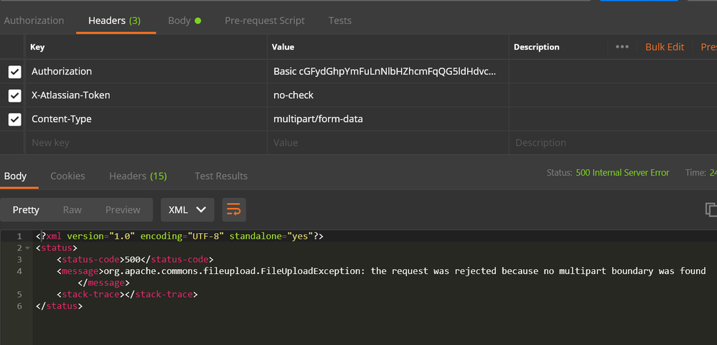Screen dimensions: 717x345
Task: Click the Content-Type key cell
Action: (146, 119)
